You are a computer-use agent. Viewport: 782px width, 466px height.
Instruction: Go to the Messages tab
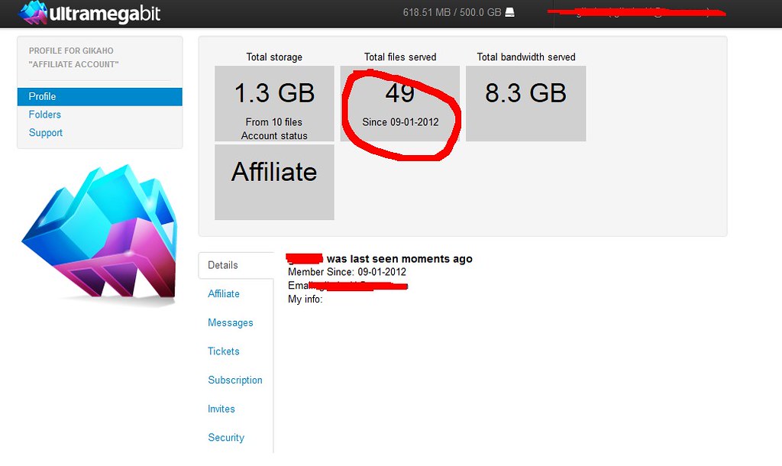[x=231, y=323]
